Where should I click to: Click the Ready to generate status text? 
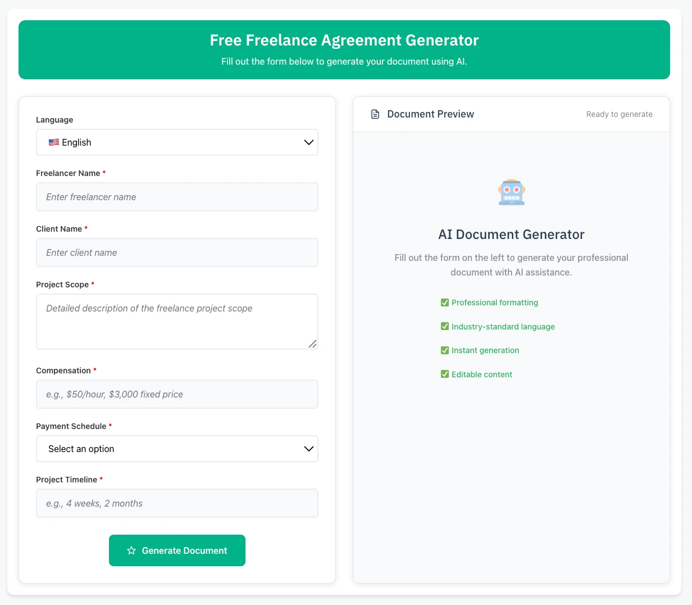click(619, 114)
